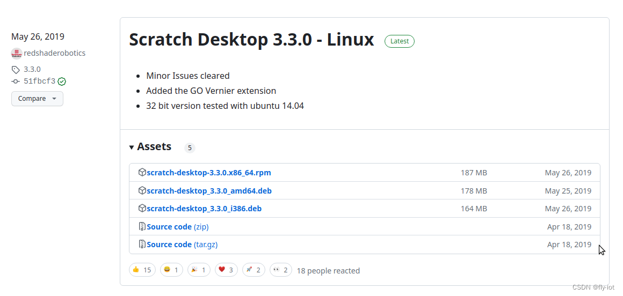Screen dimensions: 623x296
Task: Click the '178 MB' size value
Action: click(474, 191)
